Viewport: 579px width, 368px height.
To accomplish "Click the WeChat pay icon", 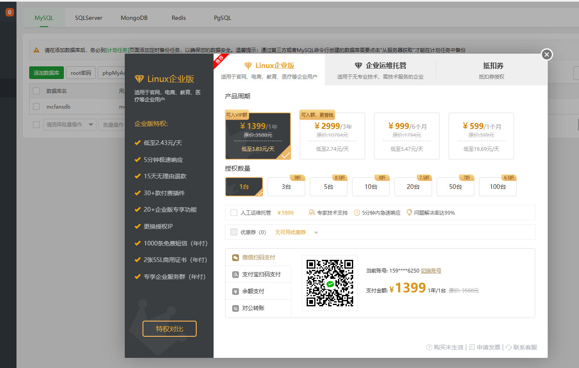I will click(236, 258).
